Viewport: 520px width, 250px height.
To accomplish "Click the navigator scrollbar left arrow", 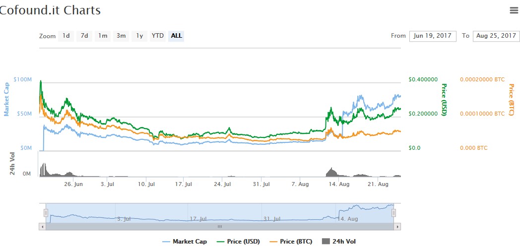I will pyautogui.click(x=42, y=227).
